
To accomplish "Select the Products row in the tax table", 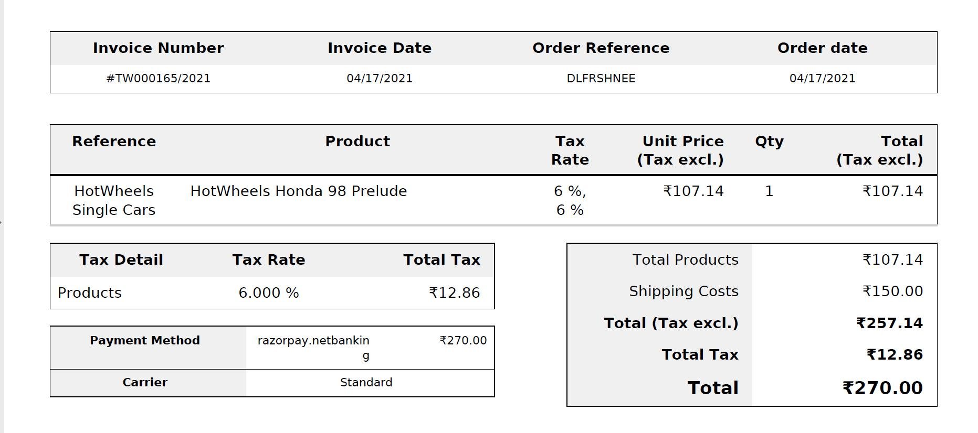I will [x=90, y=293].
